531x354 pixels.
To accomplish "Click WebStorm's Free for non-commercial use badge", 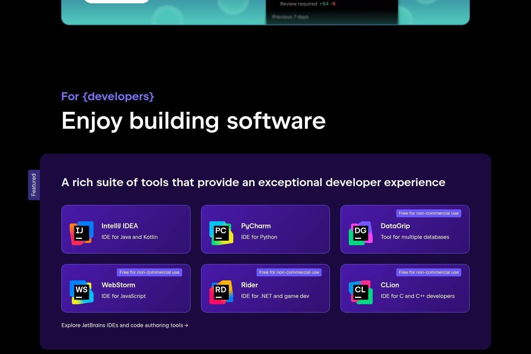I will click(x=149, y=272).
